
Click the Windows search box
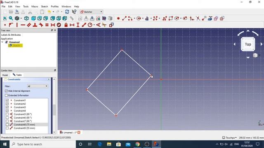43,144
